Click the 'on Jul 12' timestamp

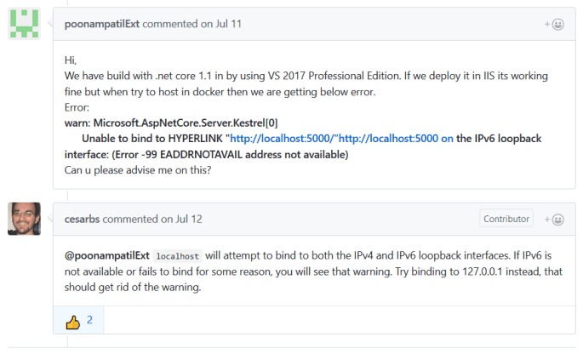pos(182,219)
